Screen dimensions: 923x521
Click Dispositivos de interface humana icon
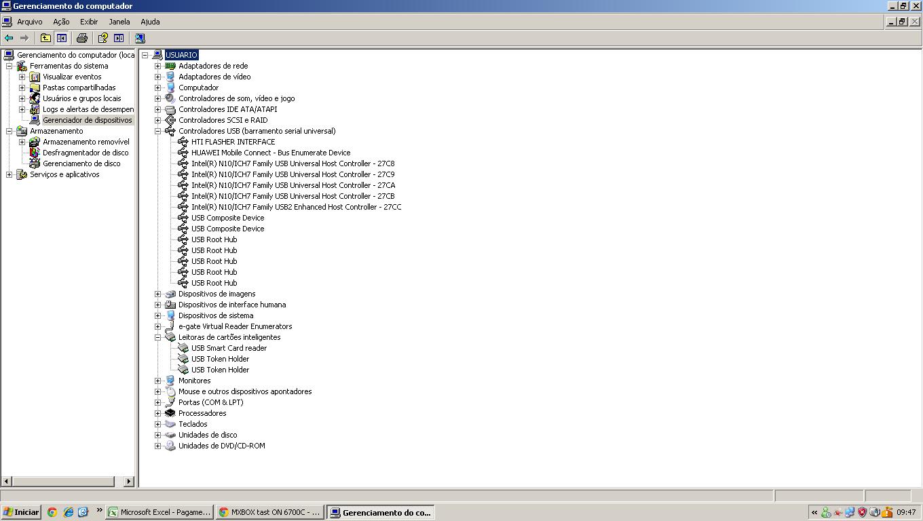click(x=170, y=305)
